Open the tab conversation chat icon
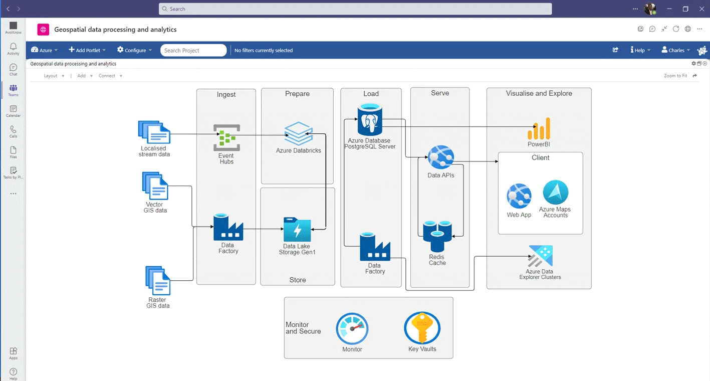The width and height of the screenshot is (710, 381). [652, 29]
